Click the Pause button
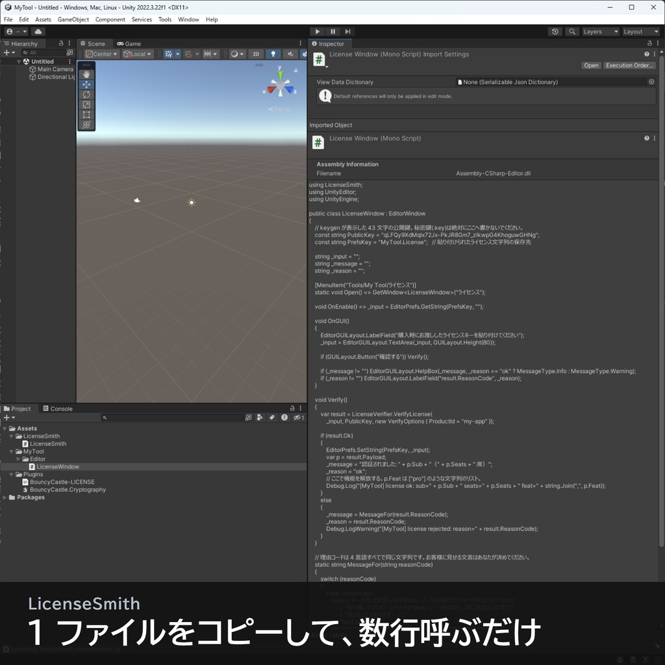The height and width of the screenshot is (665, 665). coord(333,31)
